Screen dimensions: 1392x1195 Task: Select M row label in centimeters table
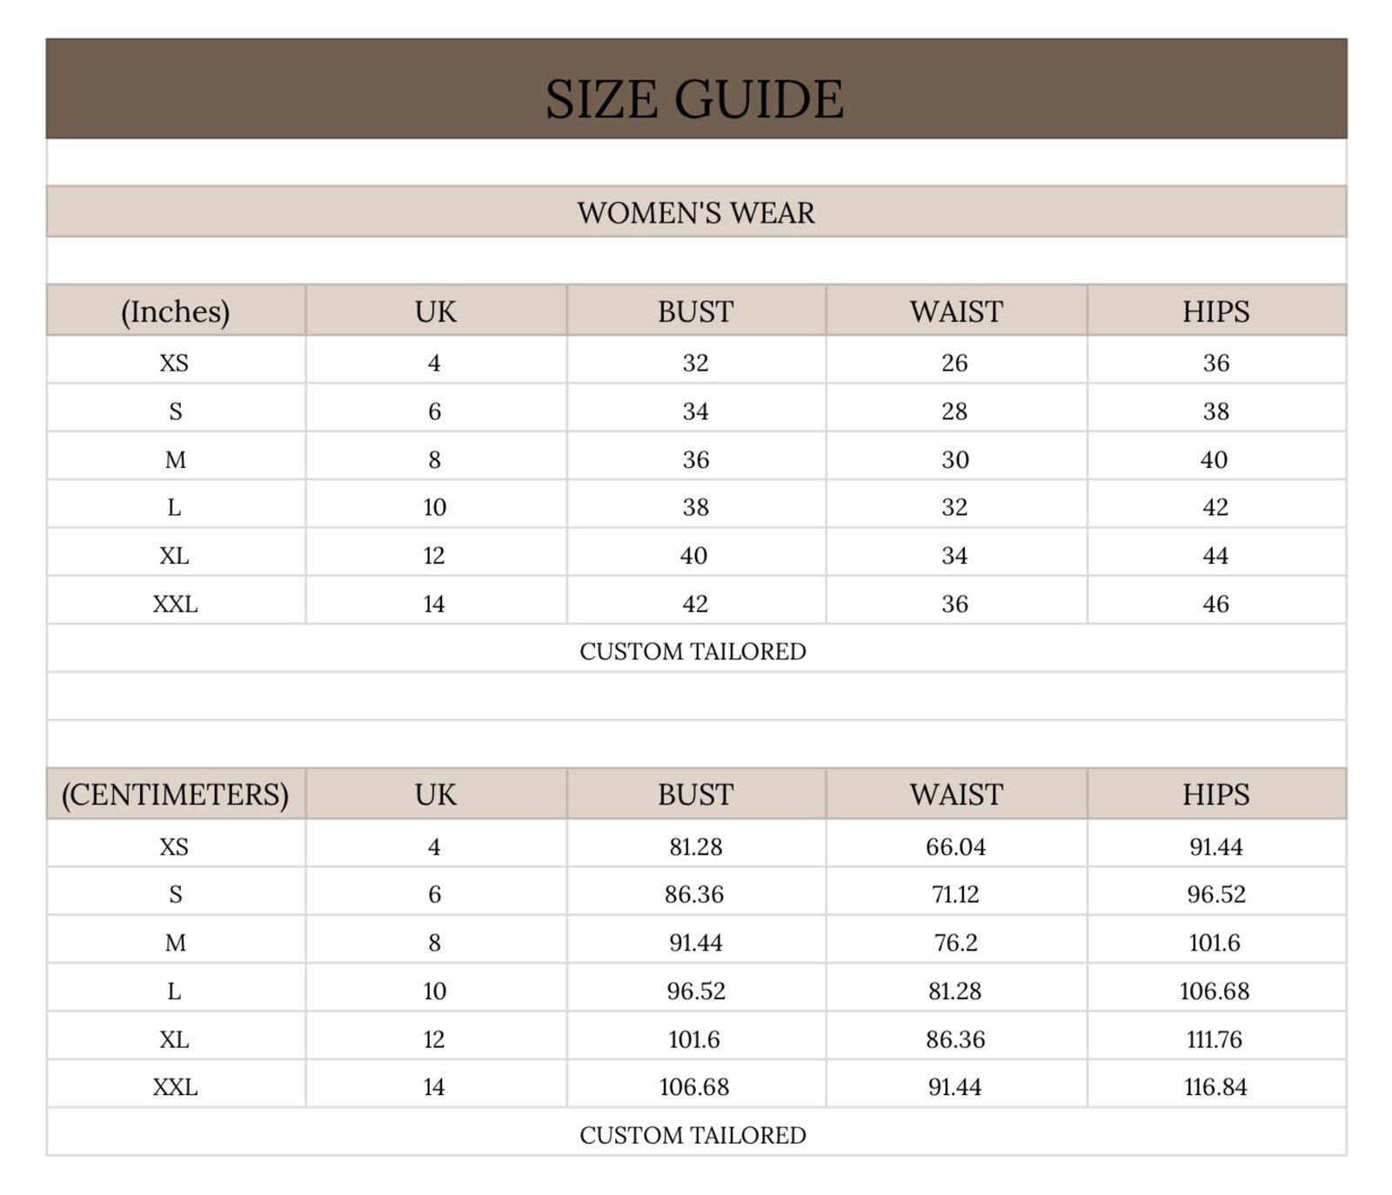point(175,943)
